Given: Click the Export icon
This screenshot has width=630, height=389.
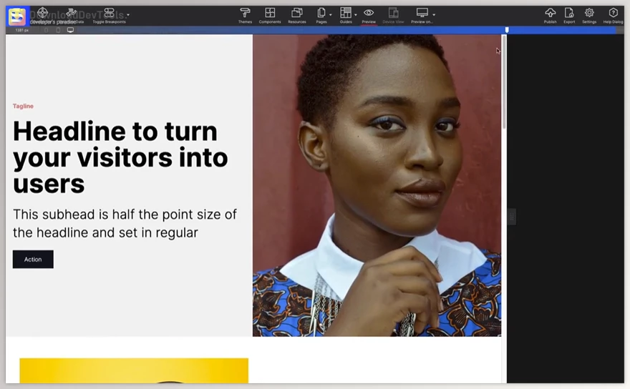Looking at the screenshot, I should (x=569, y=15).
